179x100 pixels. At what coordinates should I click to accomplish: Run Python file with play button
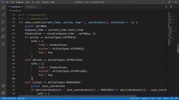(x=166, y=7)
